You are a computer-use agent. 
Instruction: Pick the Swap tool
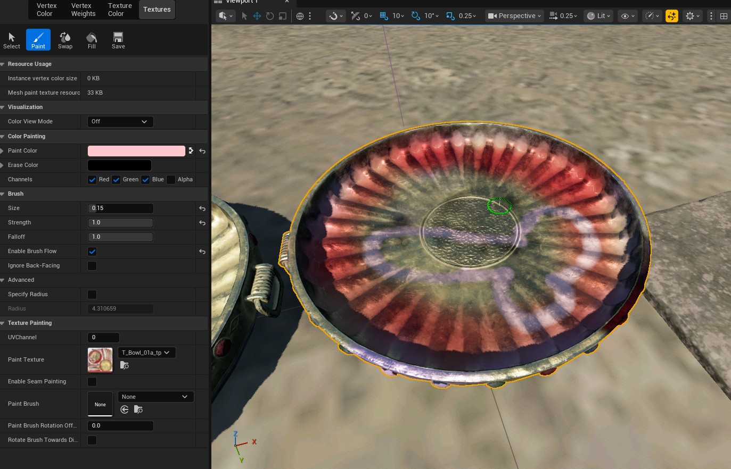(x=65, y=40)
